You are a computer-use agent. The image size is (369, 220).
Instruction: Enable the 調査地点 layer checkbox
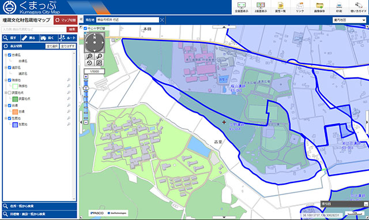[x=10, y=93]
